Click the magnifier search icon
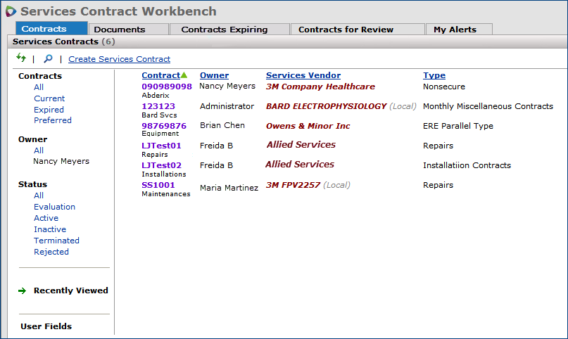The height and width of the screenshot is (339, 568). 48,59
